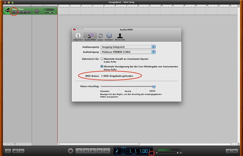Image resolution: width=243 pixels, height=156 pixels.
Task: Open the Allgemein preferences tab
Action: (x=78, y=37)
